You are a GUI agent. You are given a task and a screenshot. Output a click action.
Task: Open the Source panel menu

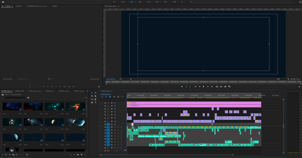(12, 6)
